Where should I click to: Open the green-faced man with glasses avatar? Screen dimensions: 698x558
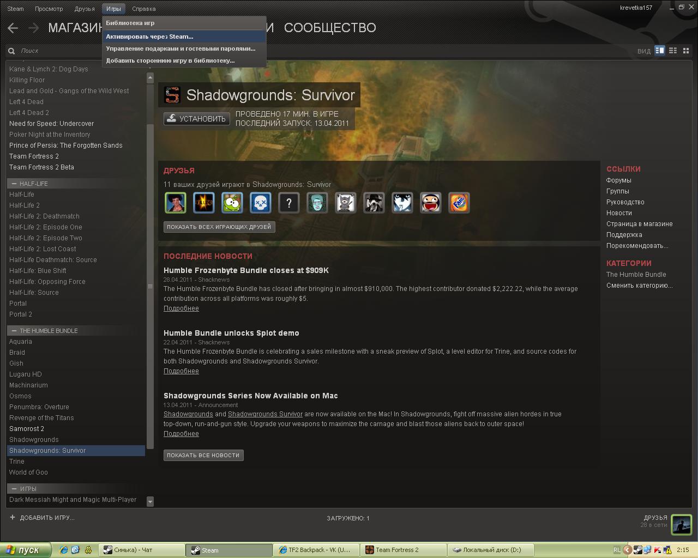(317, 203)
